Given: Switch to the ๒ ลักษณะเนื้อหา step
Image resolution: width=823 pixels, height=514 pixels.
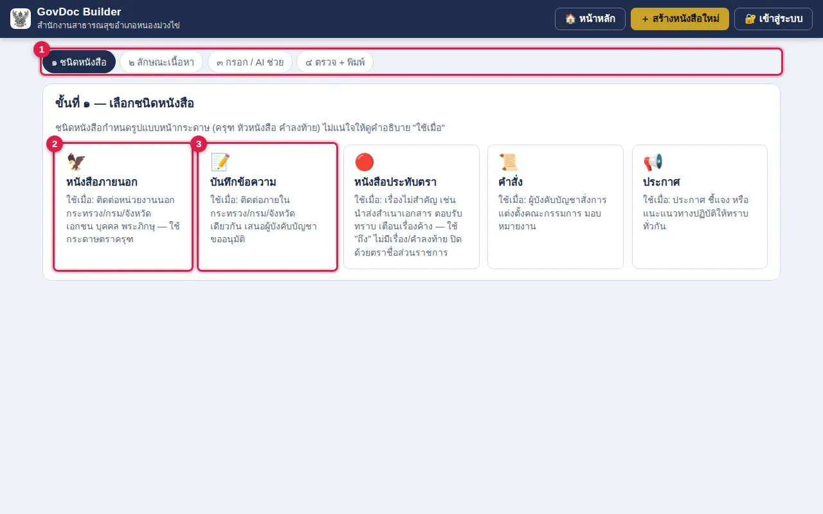Looking at the screenshot, I should coord(161,62).
